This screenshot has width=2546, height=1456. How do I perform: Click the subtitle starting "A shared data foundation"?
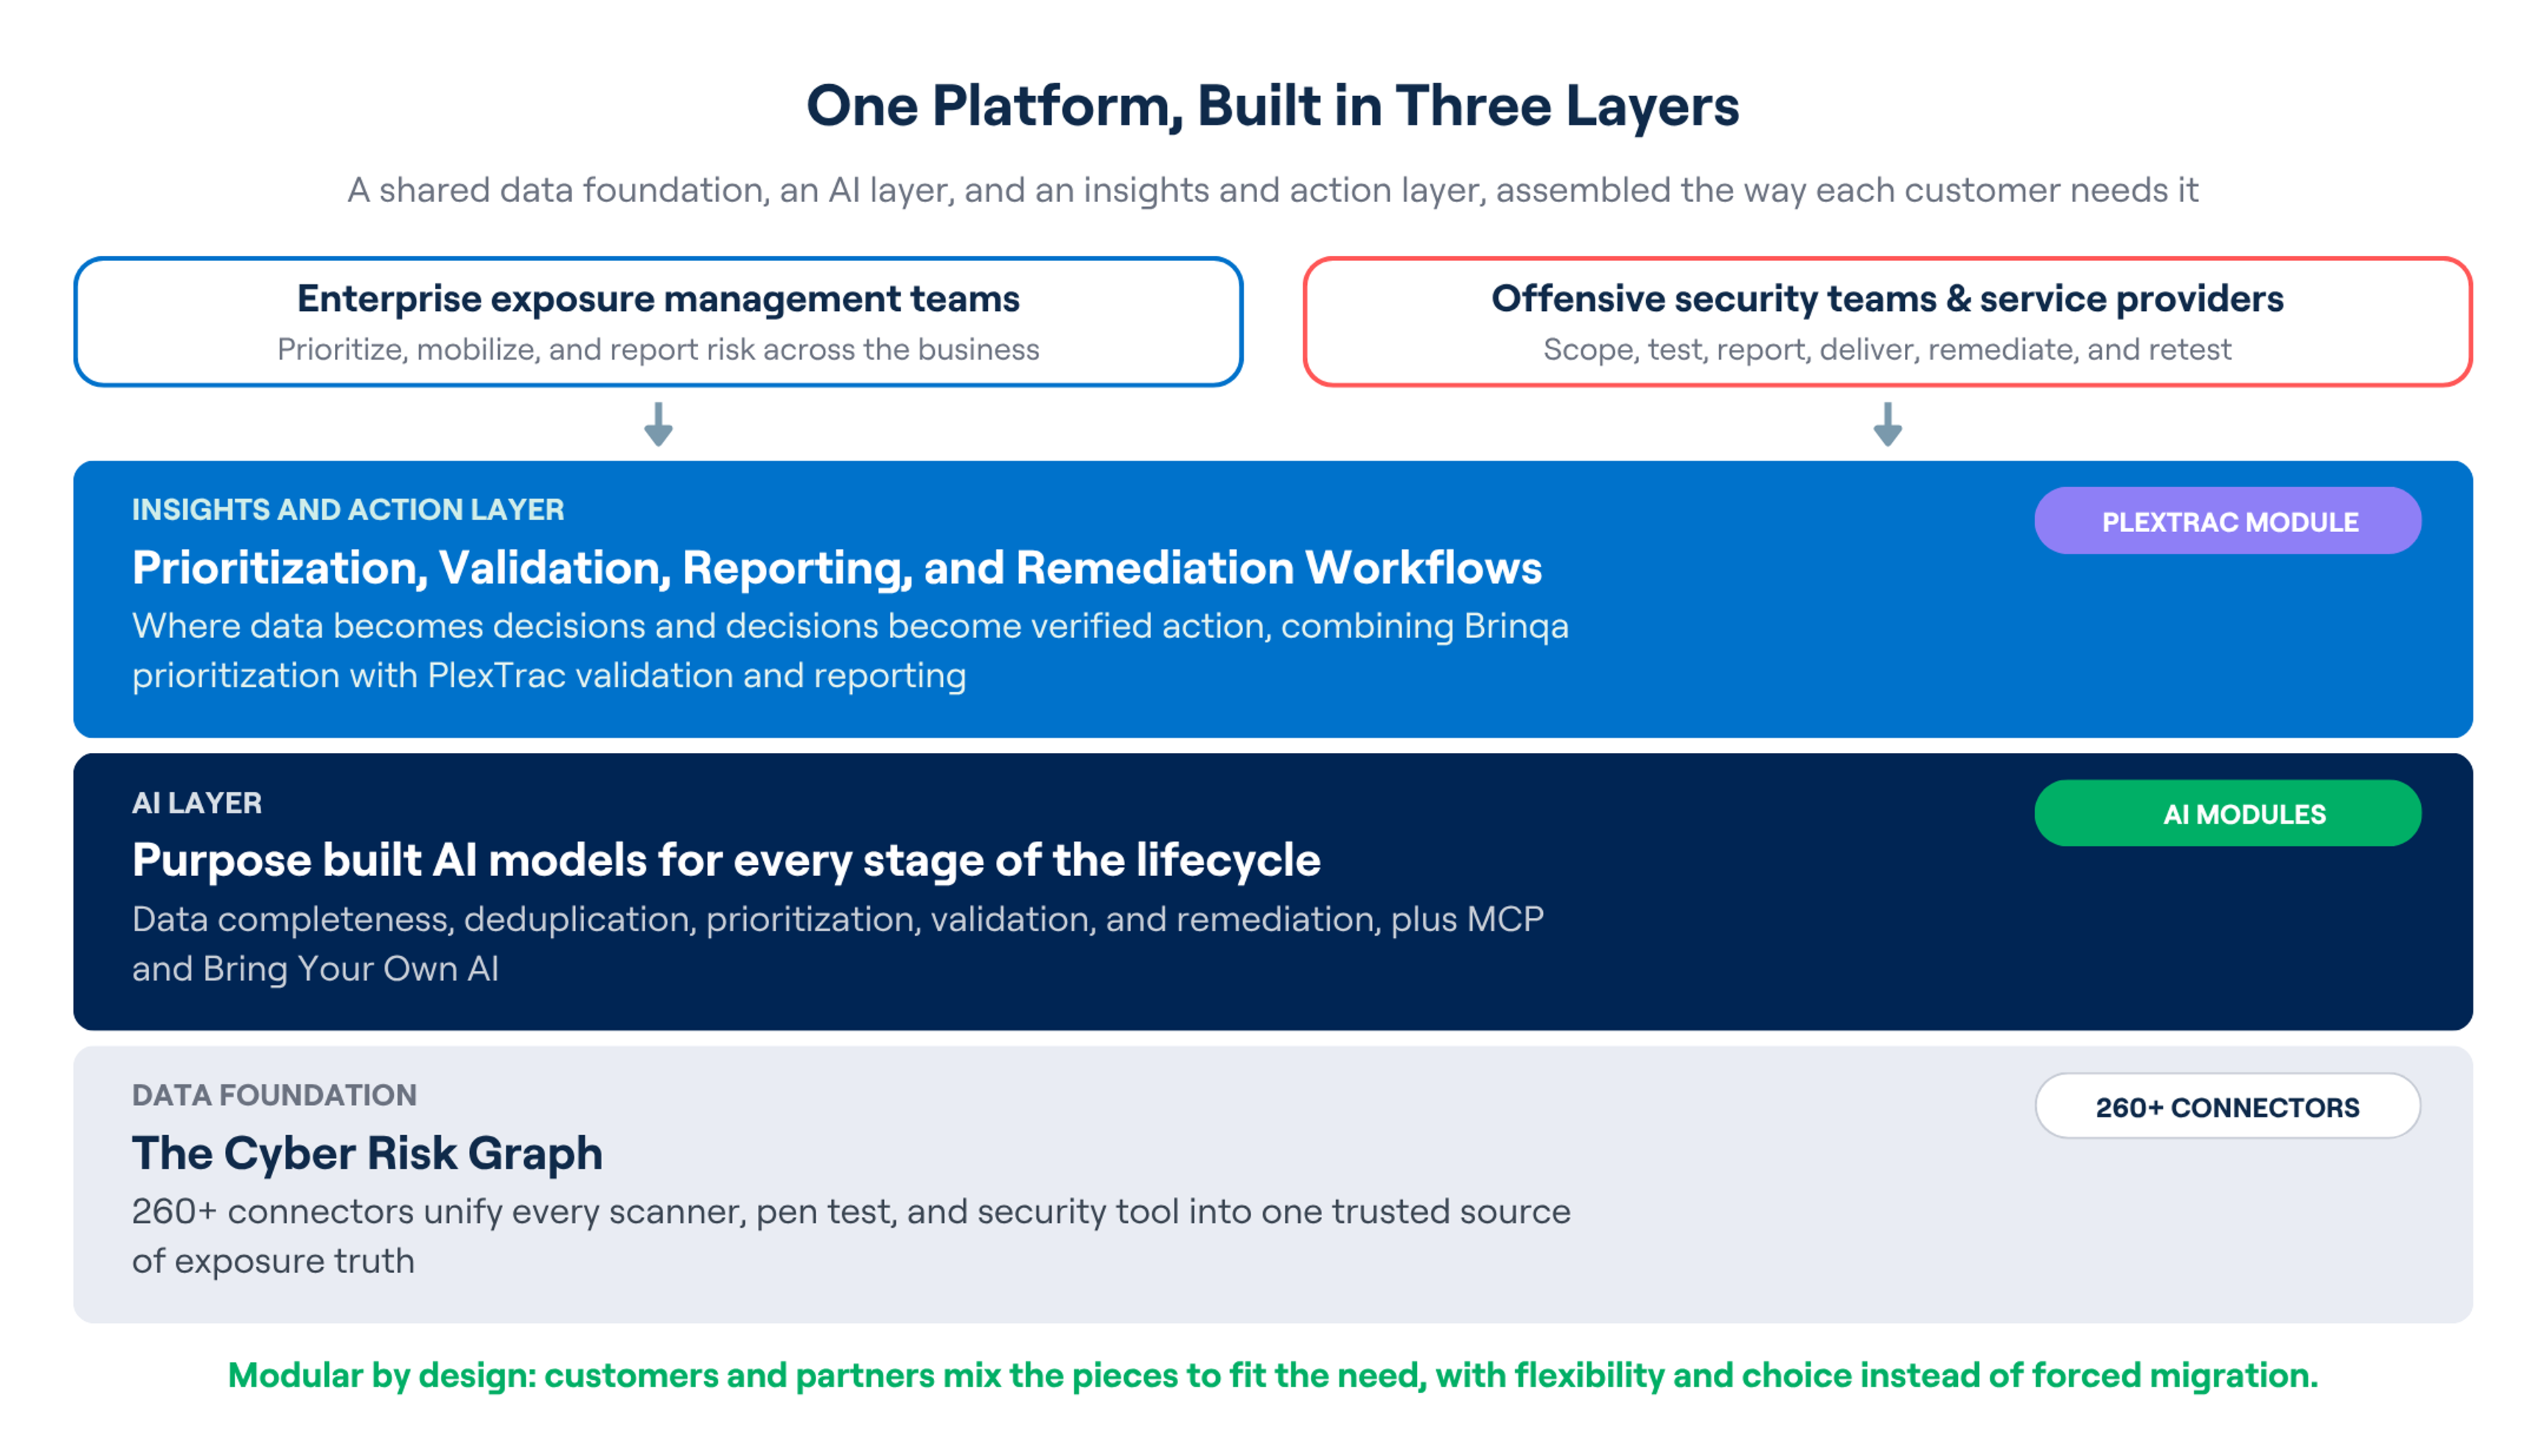tap(1272, 190)
